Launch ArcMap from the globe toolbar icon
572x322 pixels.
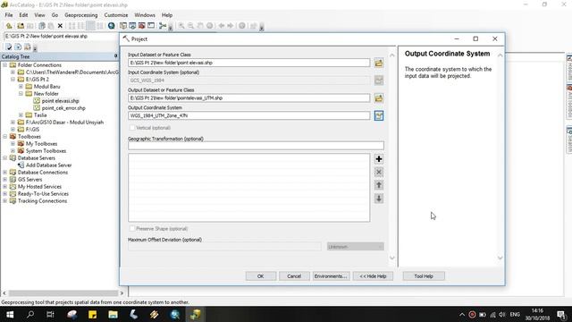[x=111, y=26]
